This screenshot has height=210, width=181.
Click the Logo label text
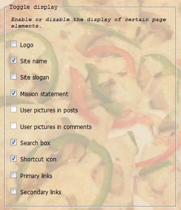pos(27,45)
